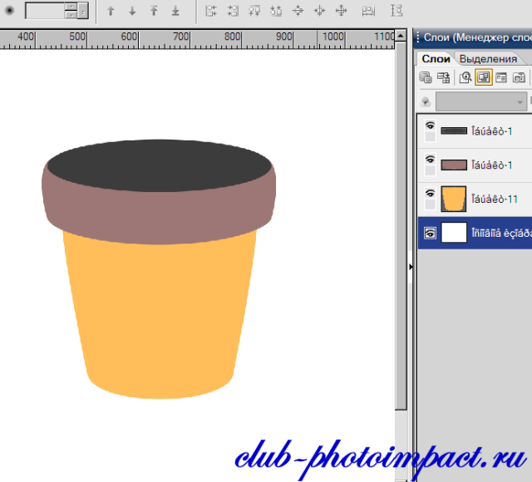The width and height of the screenshot is (532, 482).
Task: Select the dark gray layer thumbnail
Action: pos(454,131)
